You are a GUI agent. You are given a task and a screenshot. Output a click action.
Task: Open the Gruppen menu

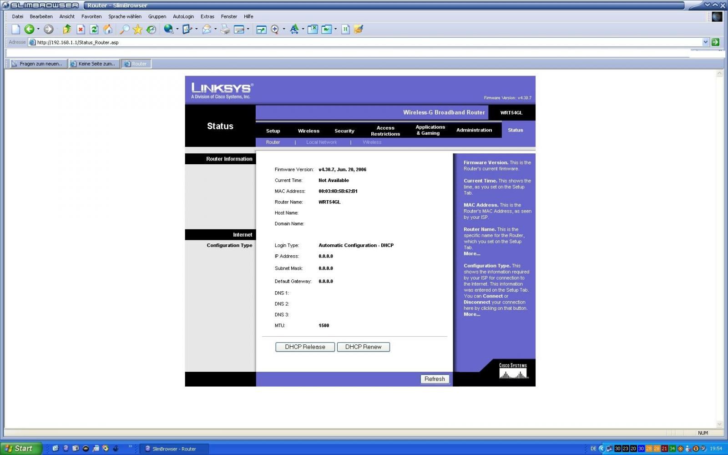157,16
